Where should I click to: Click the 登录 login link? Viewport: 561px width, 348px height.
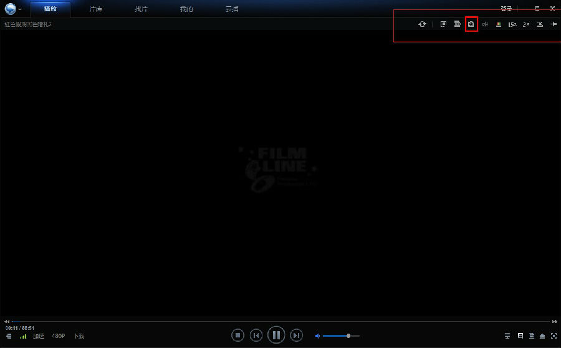click(x=506, y=9)
